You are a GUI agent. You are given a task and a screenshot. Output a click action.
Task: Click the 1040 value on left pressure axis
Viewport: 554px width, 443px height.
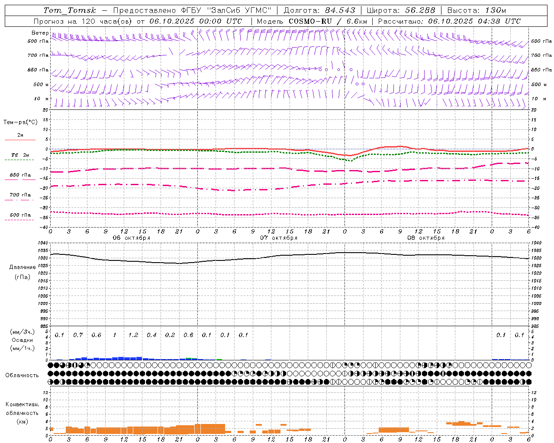pyautogui.click(x=43, y=243)
